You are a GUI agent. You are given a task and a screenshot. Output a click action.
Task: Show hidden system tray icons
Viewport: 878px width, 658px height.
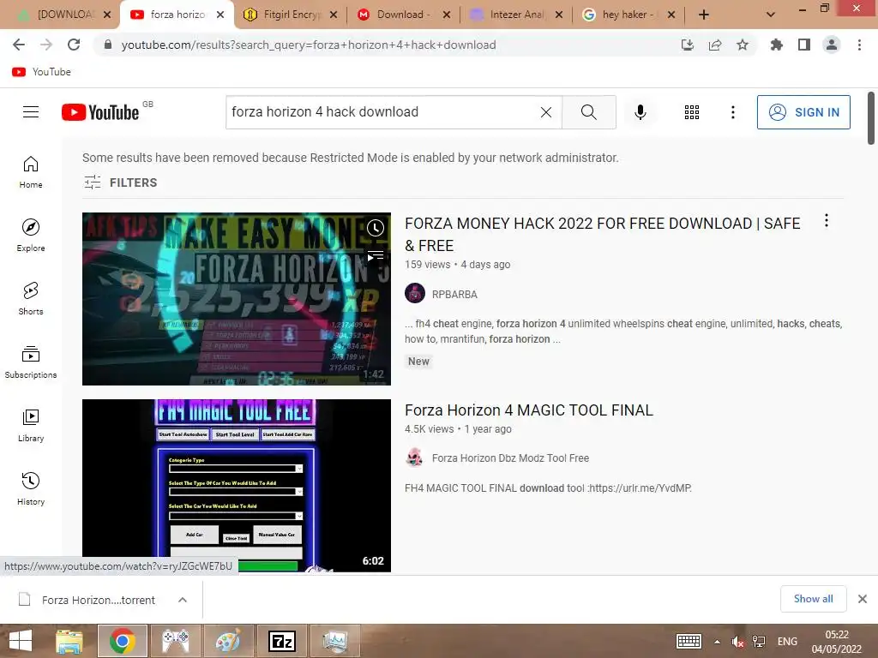click(x=717, y=641)
